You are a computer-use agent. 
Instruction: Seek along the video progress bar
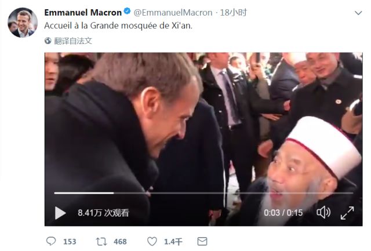203,193
